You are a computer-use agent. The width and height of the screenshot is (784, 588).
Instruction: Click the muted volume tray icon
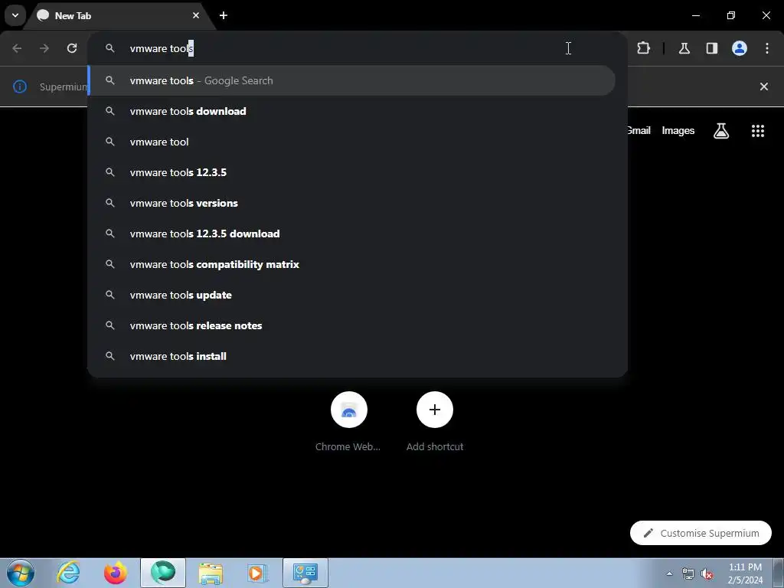(x=707, y=573)
